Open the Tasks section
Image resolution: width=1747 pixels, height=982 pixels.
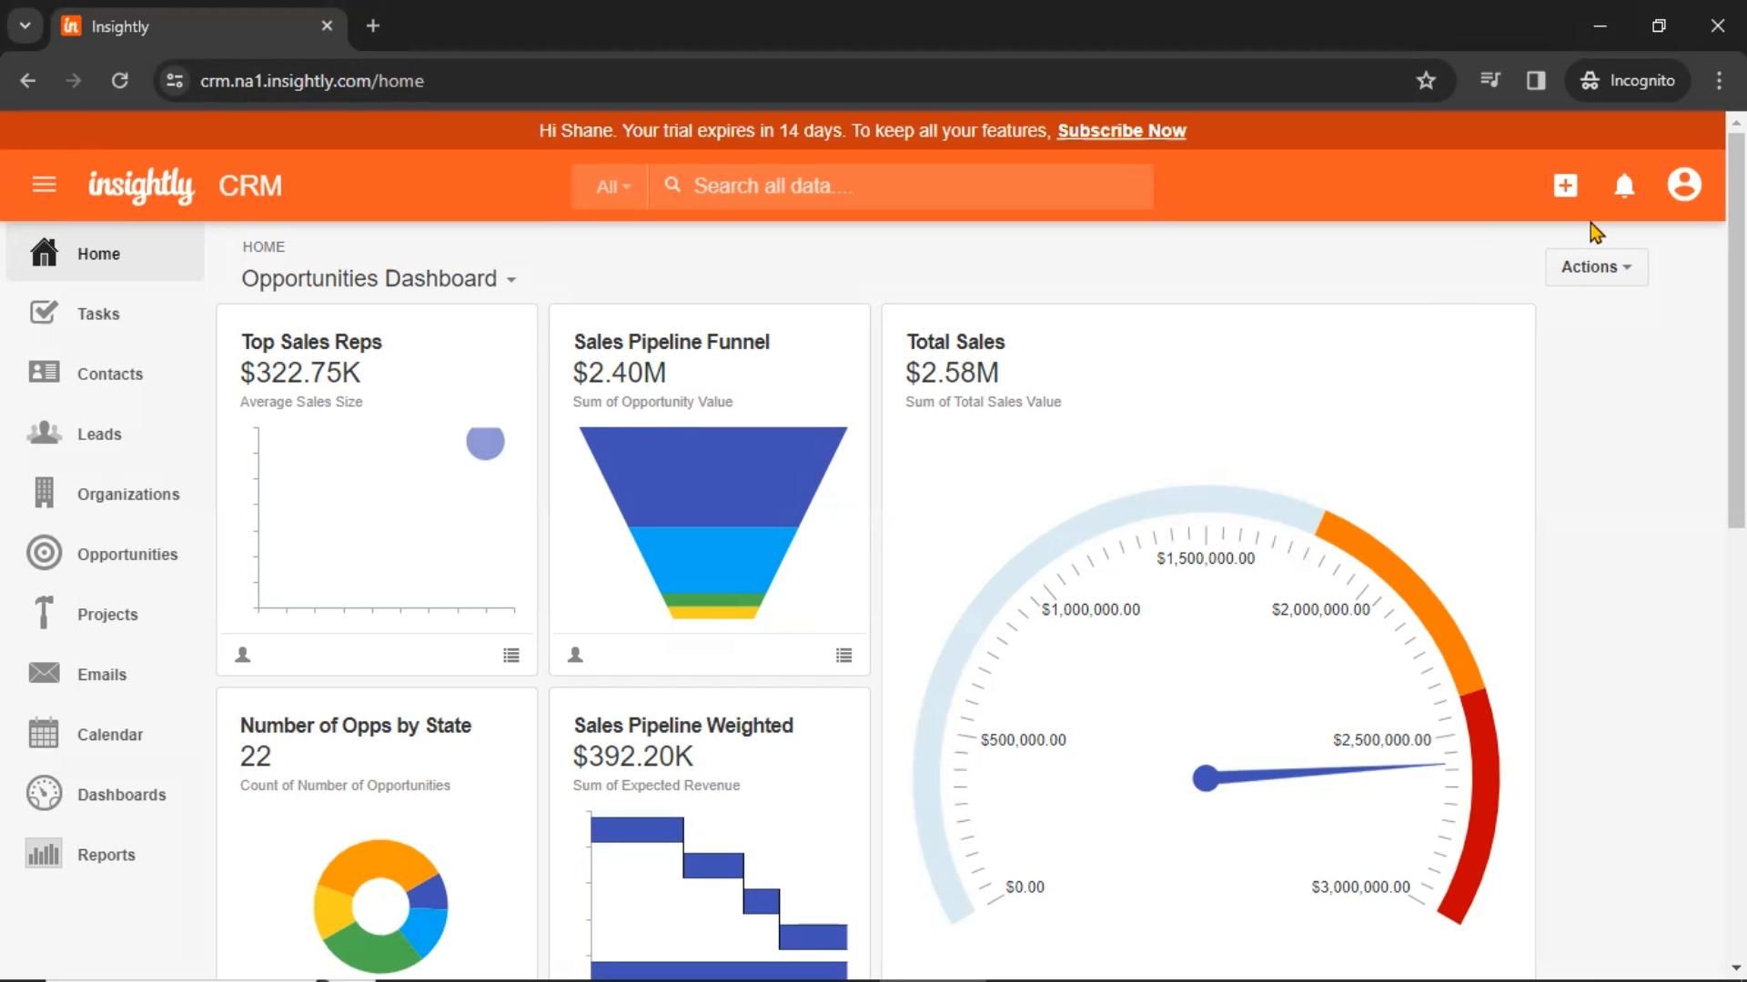tap(99, 313)
